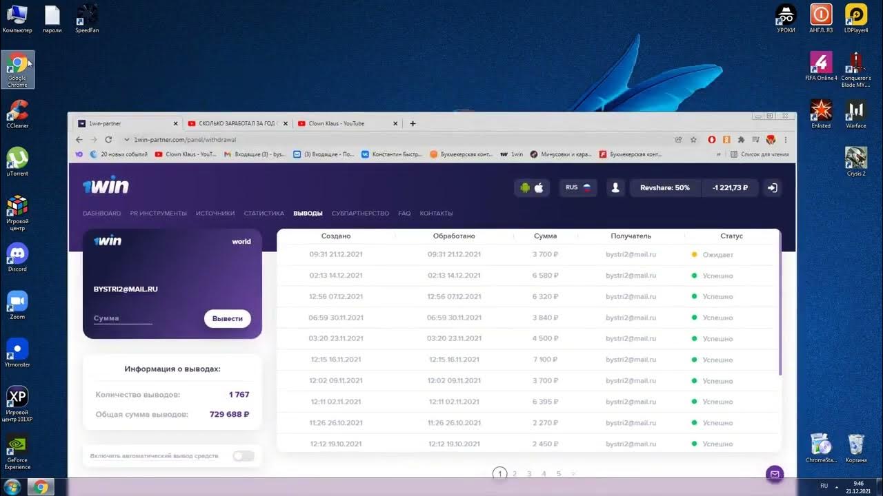The height and width of the screenshot is (496, 883).
Task: Open Список для чтения reading list
Action: click(759, 154)
